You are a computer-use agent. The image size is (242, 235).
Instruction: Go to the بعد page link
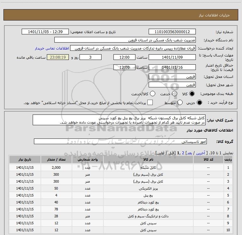coord(190,153)
